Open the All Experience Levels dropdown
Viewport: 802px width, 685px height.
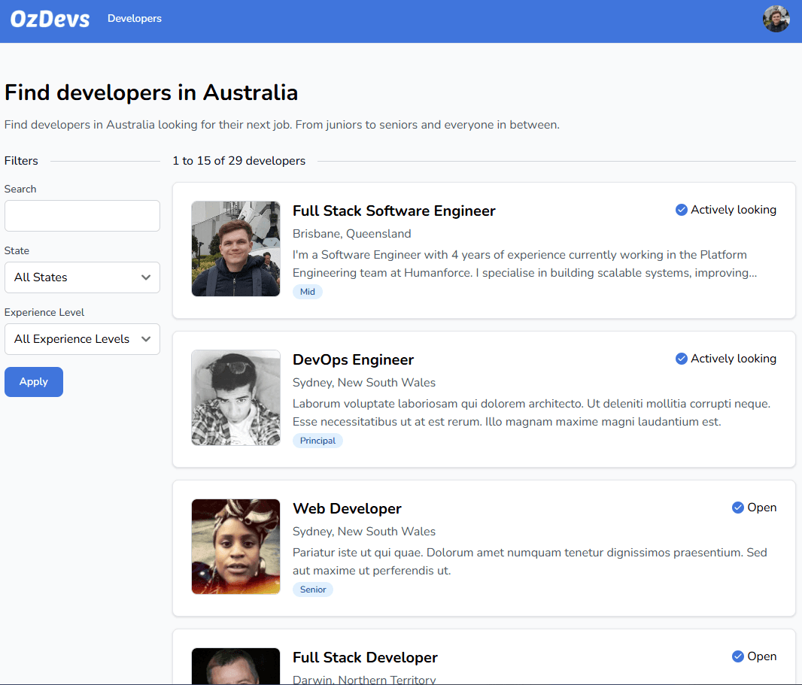82,339
